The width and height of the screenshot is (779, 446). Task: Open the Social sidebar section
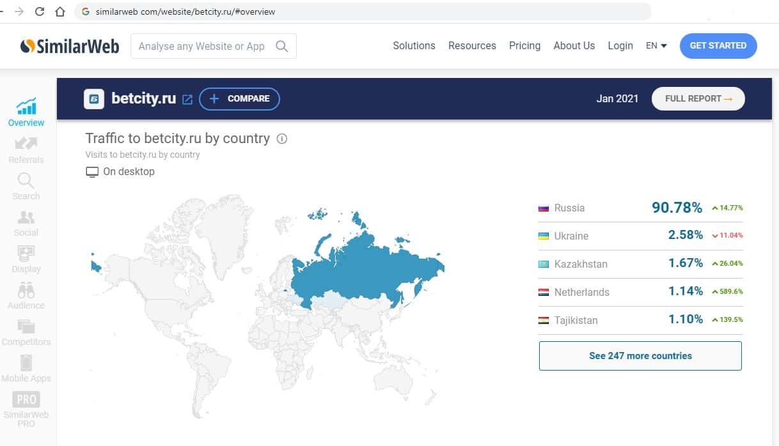pyautogui.click(x=26, y=218)
